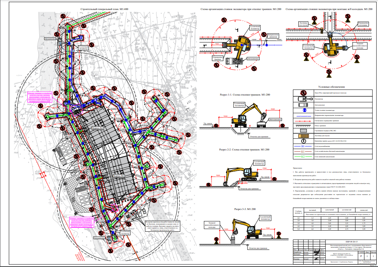Click the 'Автосамосвал' label at top of general plan
Viewport: 378px width, 267px height.
(x=50, y=38)
